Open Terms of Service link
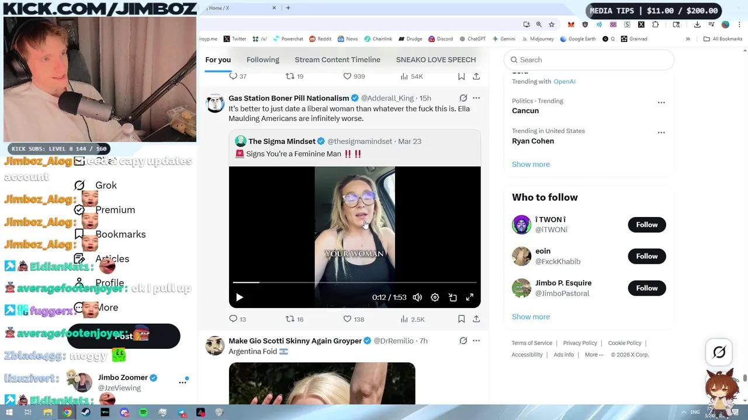Viewport: 748px width, 420px height. point(532,343)
